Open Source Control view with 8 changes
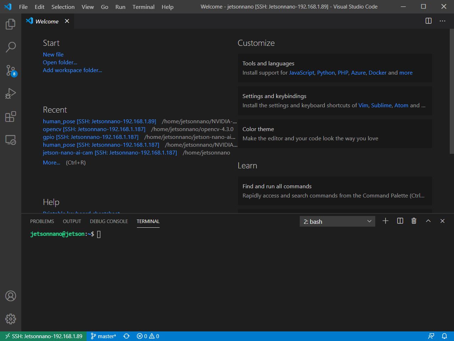Viewport: 454px width, 341px height. point(11,70)
